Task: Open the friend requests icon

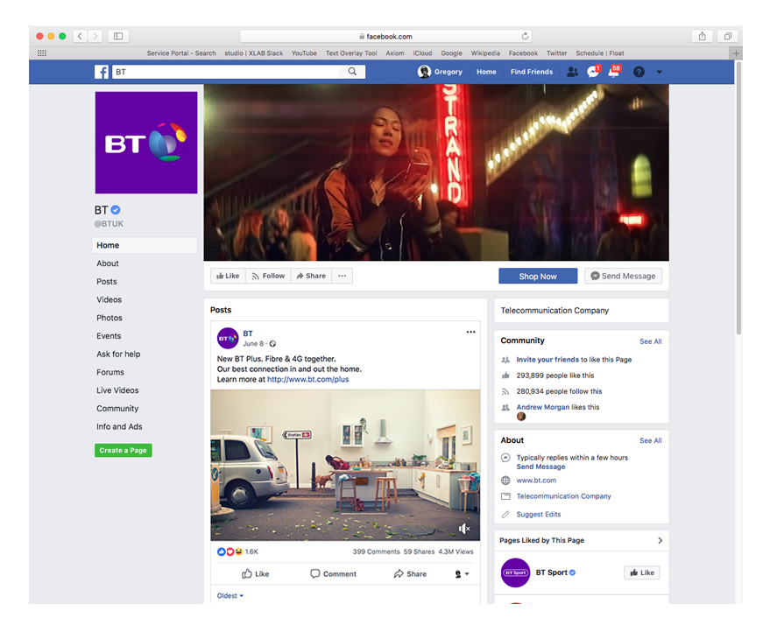Action: pos(572,72)
